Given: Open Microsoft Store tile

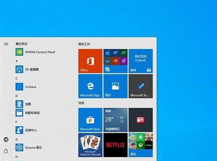Looking at the screenshot, I should (90, 120).
